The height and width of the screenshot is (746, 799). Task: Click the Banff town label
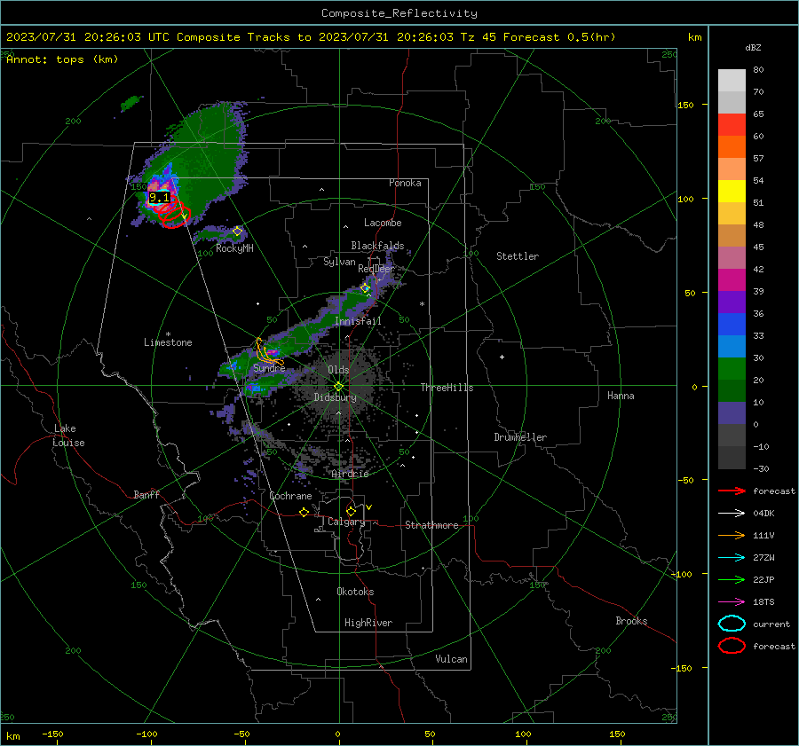pos(146,494)
